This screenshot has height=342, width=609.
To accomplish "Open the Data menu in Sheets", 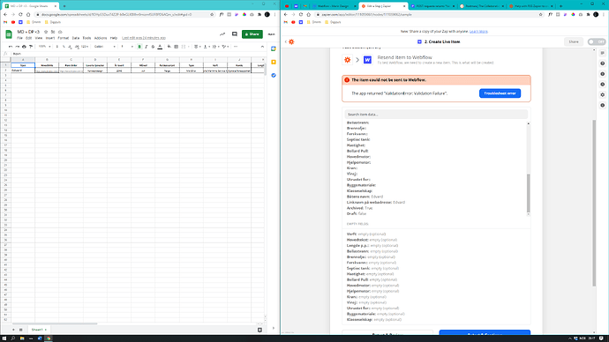I will point(76,38).
